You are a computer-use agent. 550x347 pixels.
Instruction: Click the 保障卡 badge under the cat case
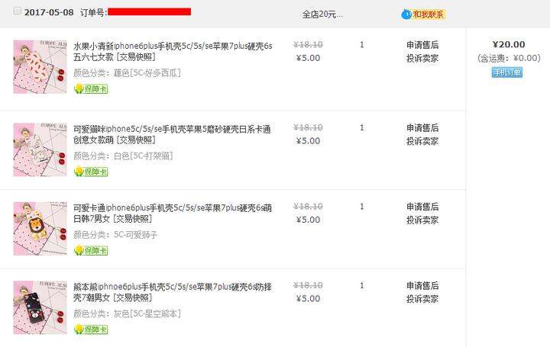(91, 172)
